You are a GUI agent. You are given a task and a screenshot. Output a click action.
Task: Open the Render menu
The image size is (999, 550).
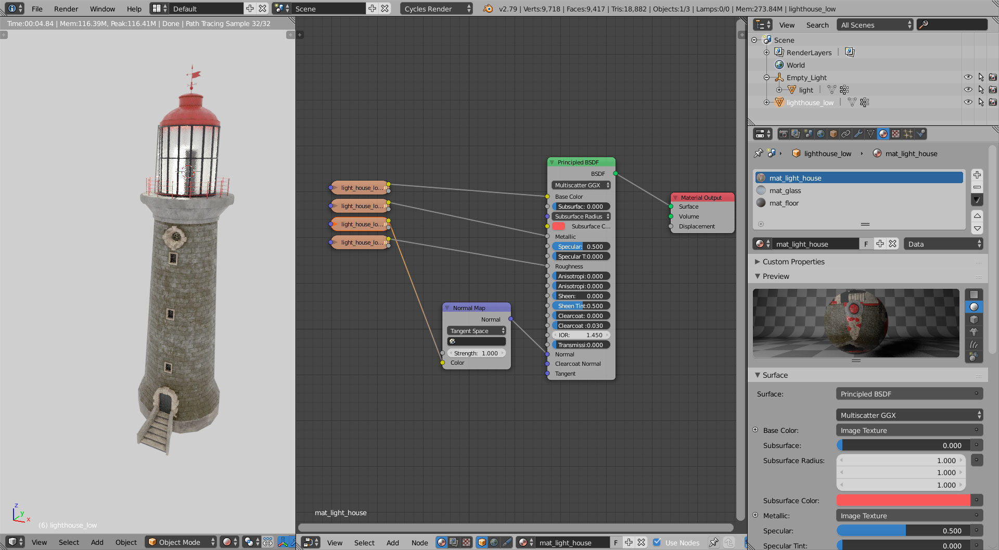tap(66, 9)
